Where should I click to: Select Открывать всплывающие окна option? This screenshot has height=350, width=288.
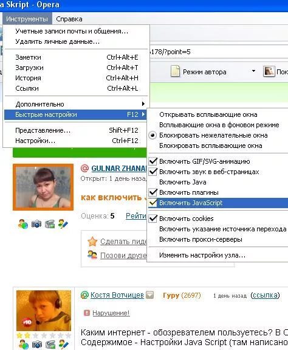click(218, 114)
